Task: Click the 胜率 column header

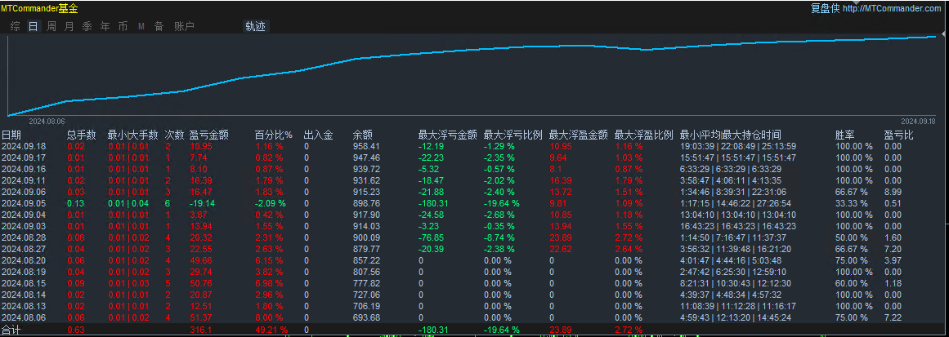Action: 845,135
